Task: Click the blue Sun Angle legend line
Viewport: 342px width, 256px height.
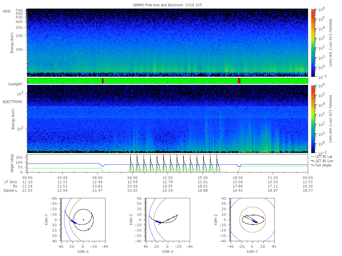Action: [x=313, y=165]
